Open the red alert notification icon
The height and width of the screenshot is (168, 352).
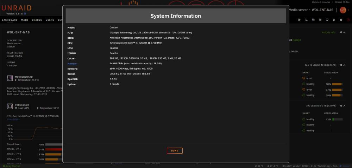[x=348, y=20]
